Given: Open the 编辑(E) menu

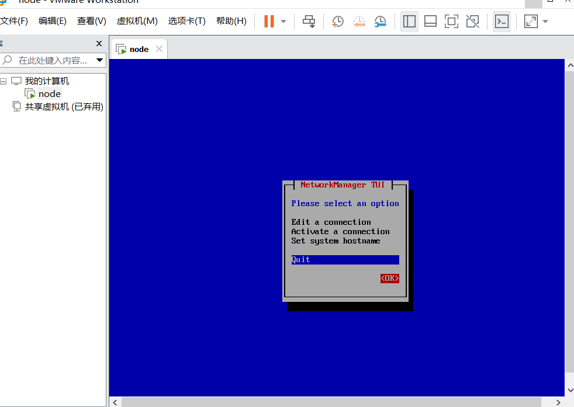Looking at the screenshot, I should coord(53,21).
